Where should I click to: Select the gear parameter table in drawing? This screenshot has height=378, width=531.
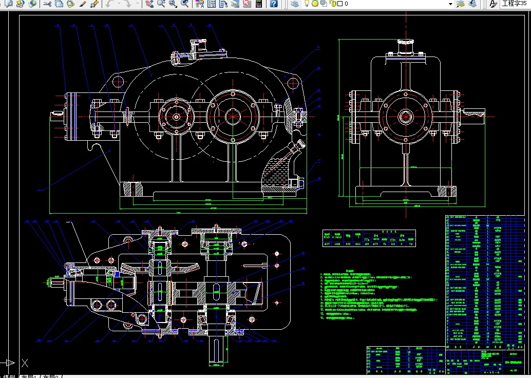[369, 238]
